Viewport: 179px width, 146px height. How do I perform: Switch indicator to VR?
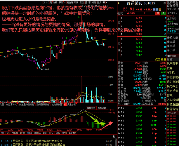click(x=8, y=133)
